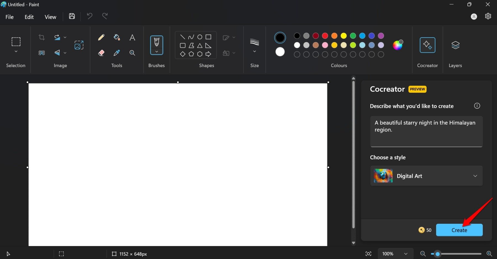Open the File menu
This screenshot has width=497, height=259.
(9, 17)
